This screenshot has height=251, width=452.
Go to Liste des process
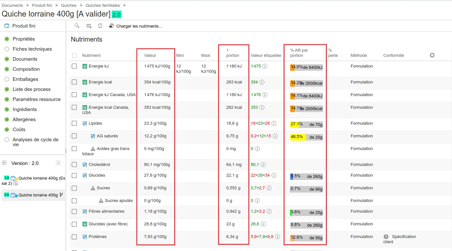click(x=32, y=89)
